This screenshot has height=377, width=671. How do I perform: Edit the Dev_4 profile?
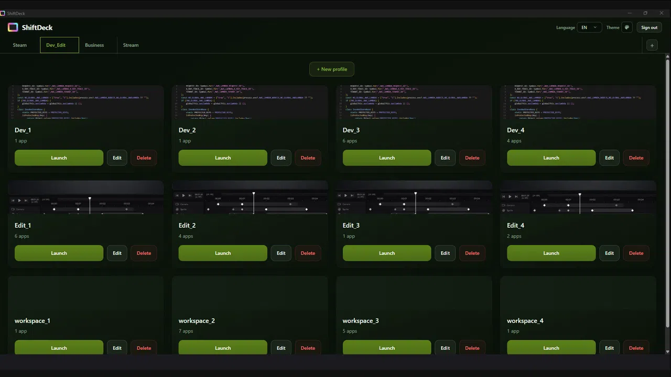point(609,158)
